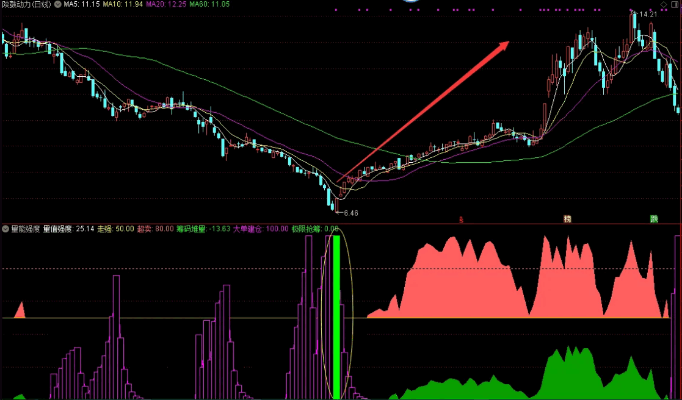This screenshot has width=682, height=400.
Task: Click the MA10: 11.94 indicator label
Action: 123,4
